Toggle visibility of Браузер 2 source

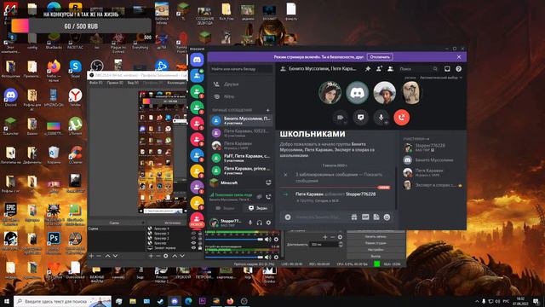pyautogui.click(x=193, y=239)
